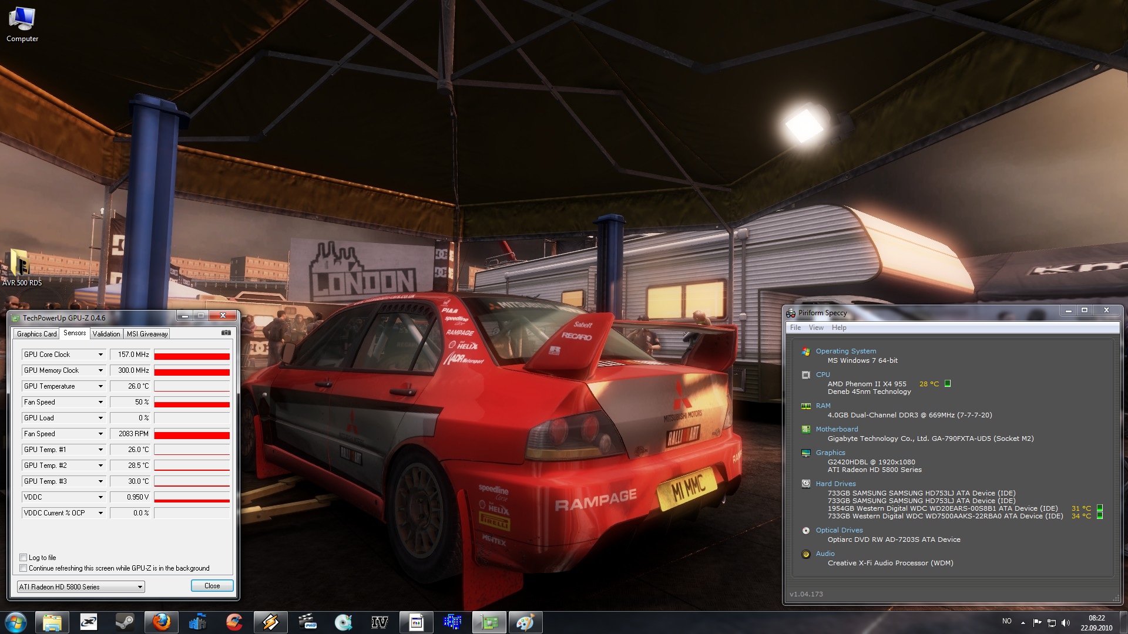This screenshot has width=1128, height=634.
Task: Open the Operating System link in Speccy
Action: pyautogui.click(x=845, y=351)
